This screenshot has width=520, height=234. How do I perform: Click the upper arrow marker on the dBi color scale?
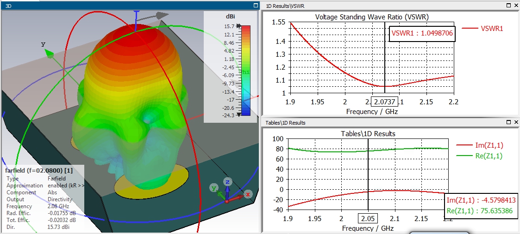click(239, 26)
